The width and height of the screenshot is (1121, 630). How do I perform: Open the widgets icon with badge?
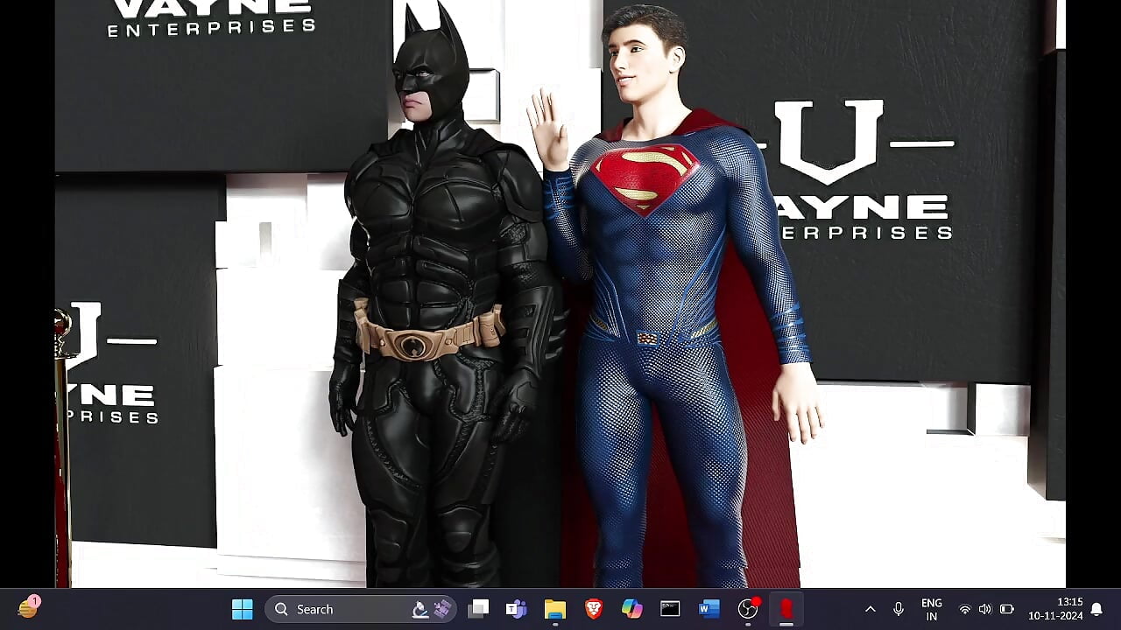(28, 608)
